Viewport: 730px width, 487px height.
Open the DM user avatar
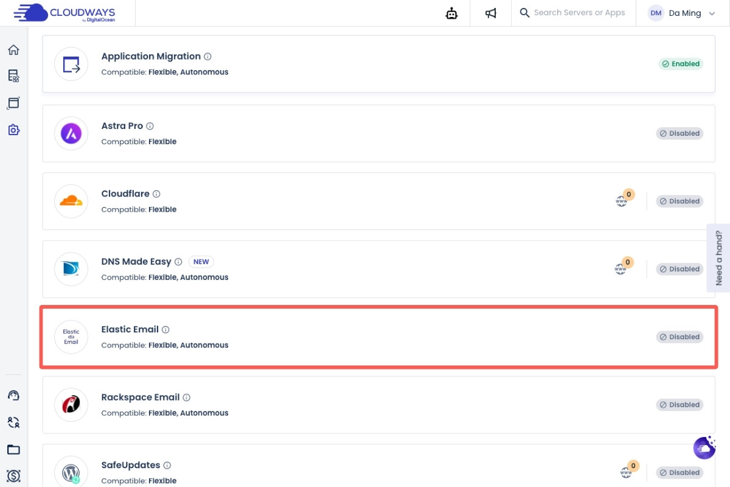pos(655,13)
